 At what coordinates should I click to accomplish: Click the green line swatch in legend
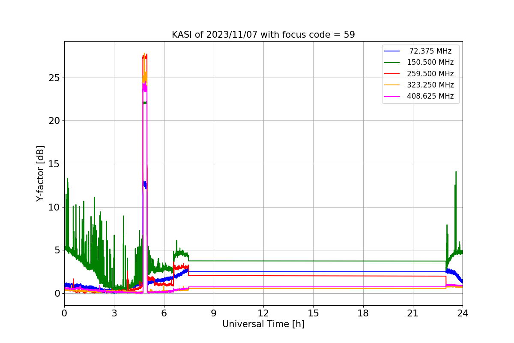pyautogui.click(x=392, y=63)
